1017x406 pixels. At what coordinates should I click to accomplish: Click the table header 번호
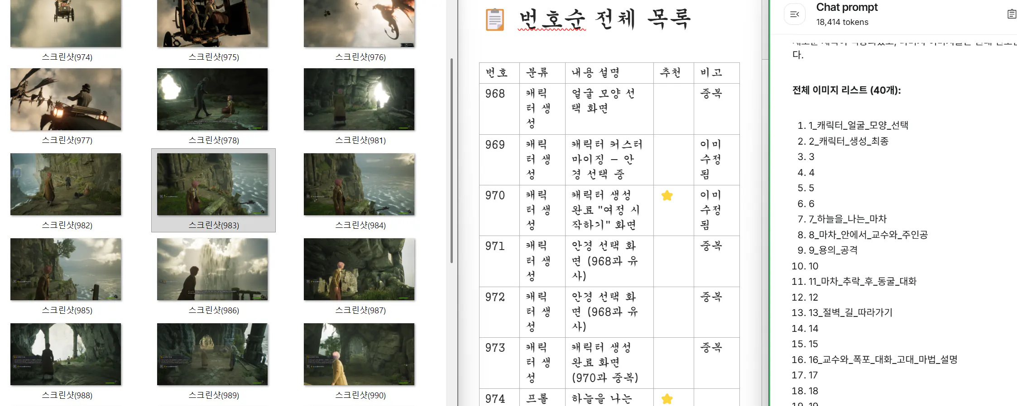496,73
